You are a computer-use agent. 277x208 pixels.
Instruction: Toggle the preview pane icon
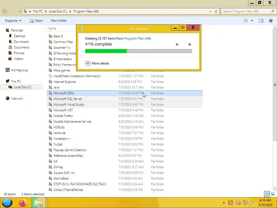point(261,21)
